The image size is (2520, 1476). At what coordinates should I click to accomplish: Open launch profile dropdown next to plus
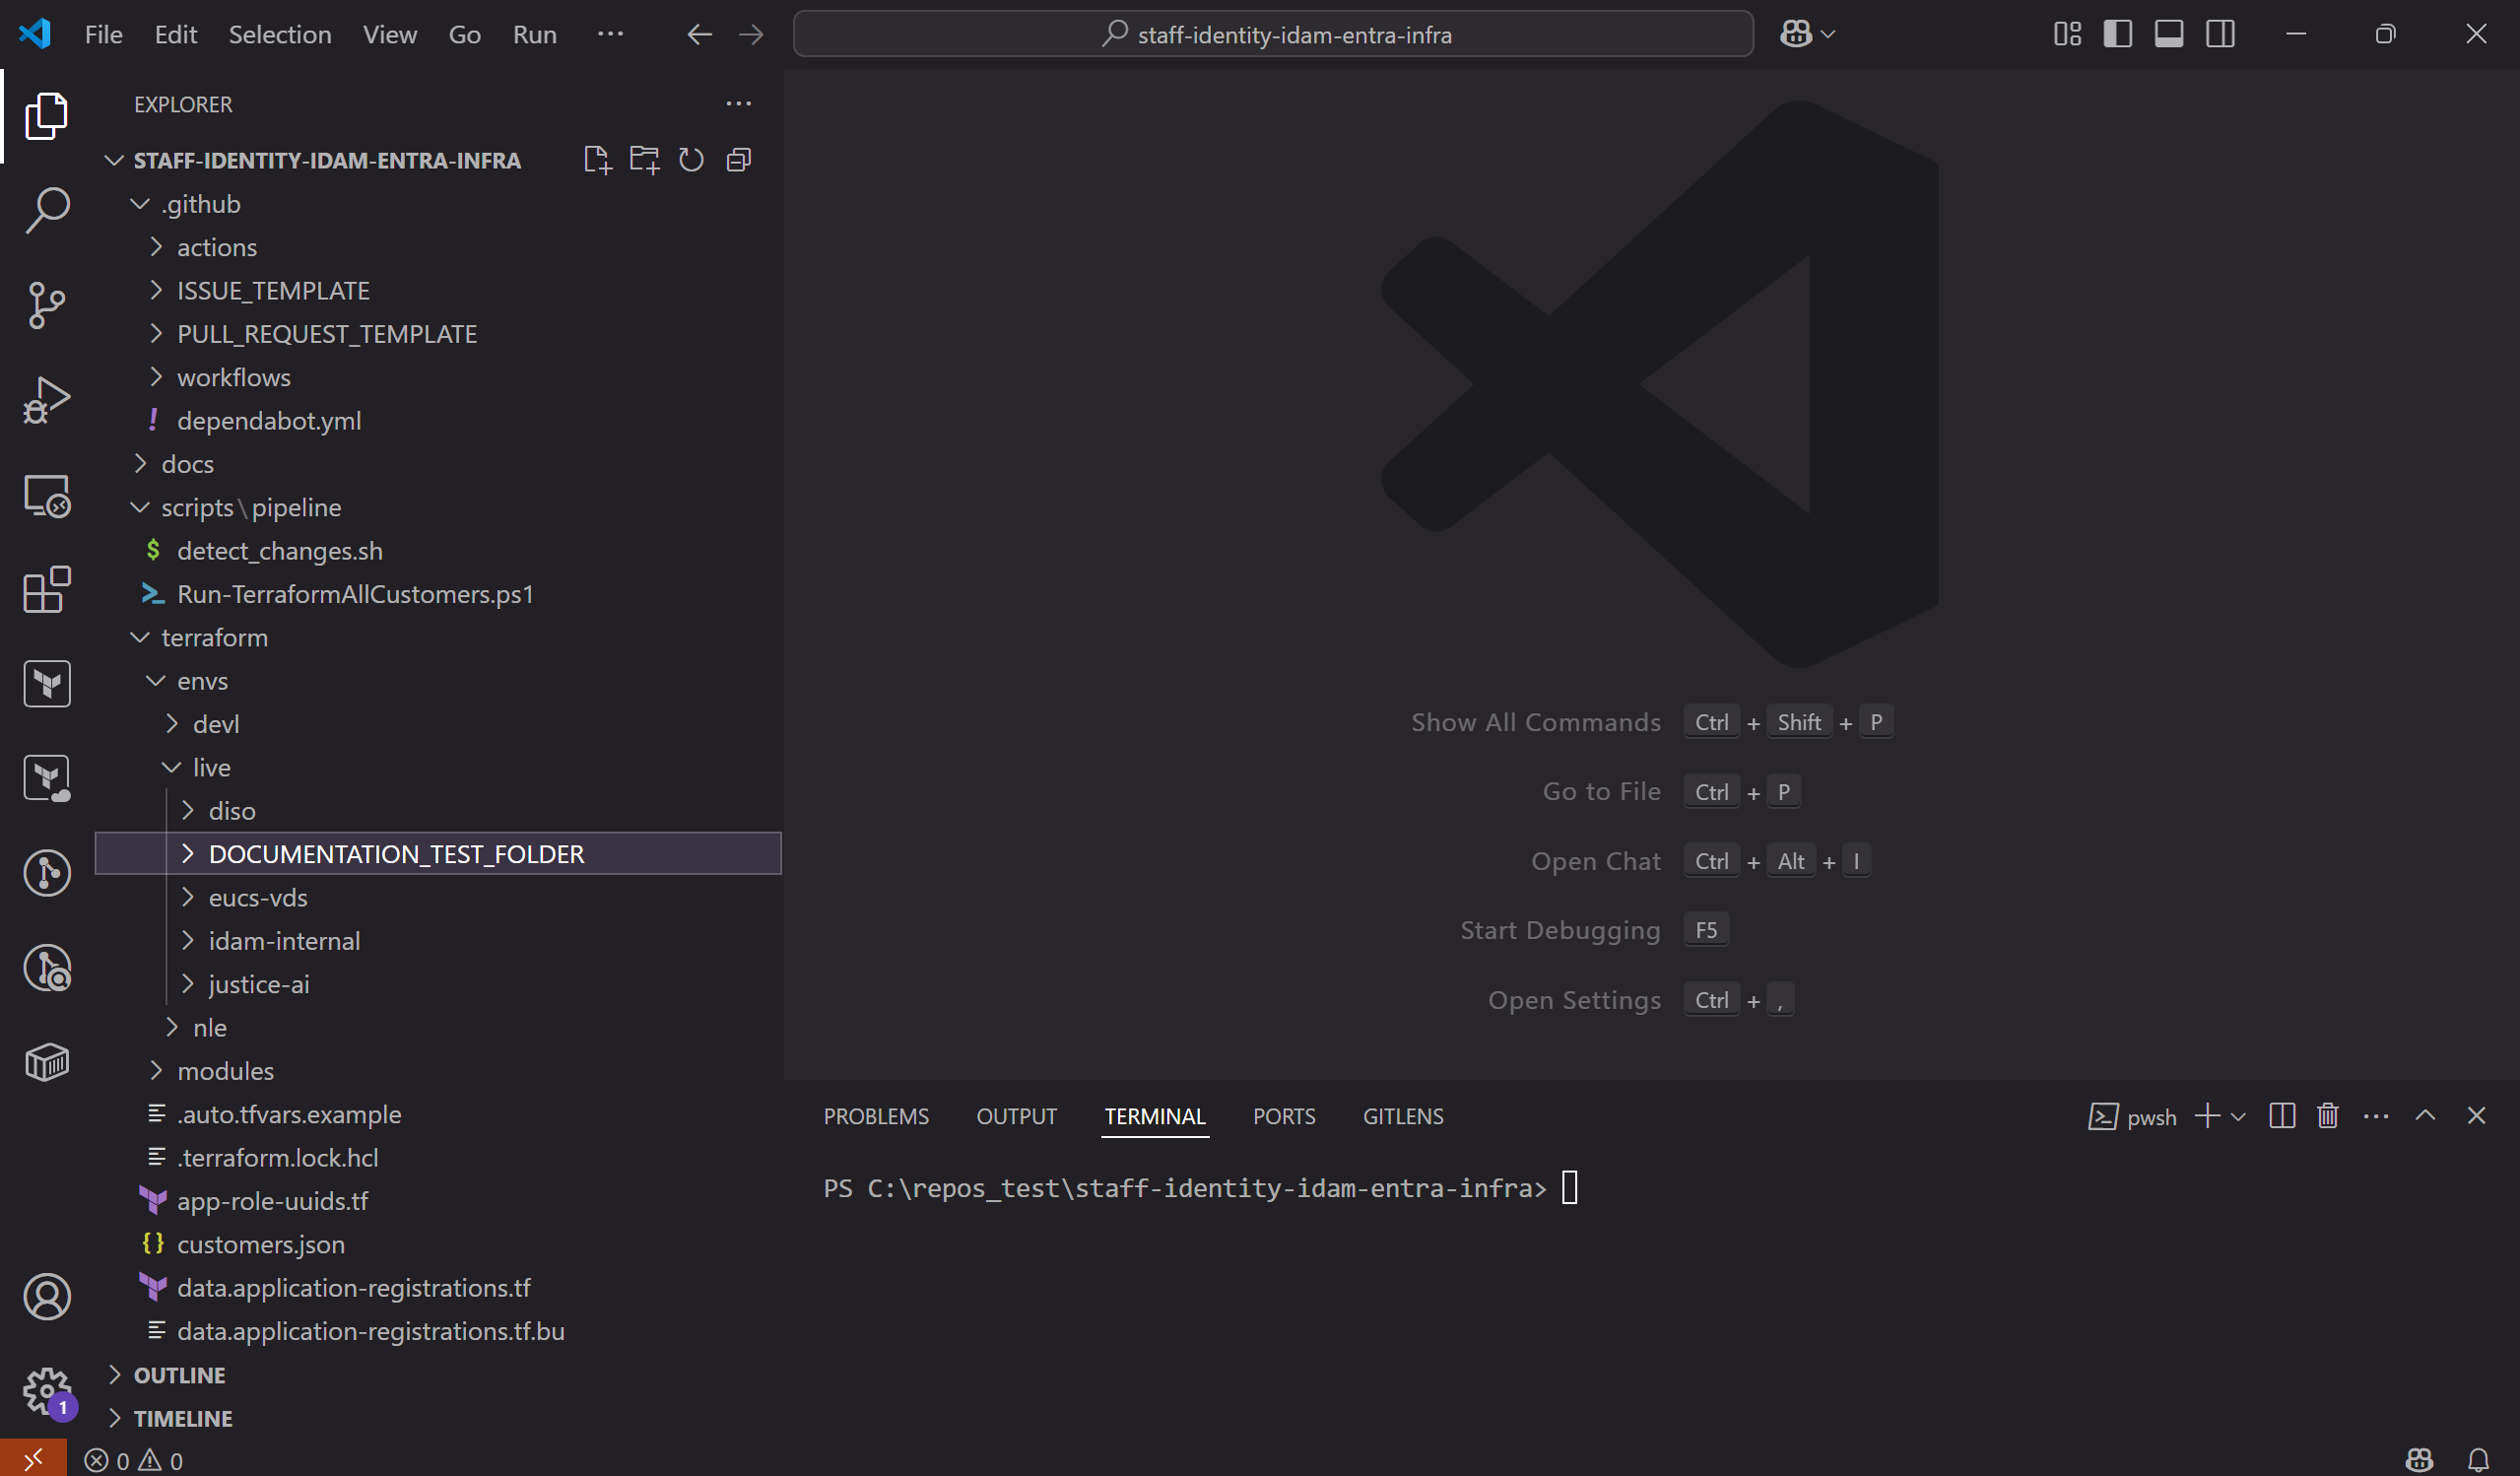point(2238,1116)
